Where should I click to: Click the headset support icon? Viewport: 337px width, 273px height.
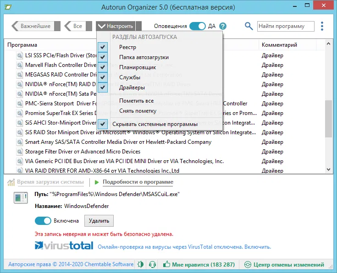[x=152, y=264]
